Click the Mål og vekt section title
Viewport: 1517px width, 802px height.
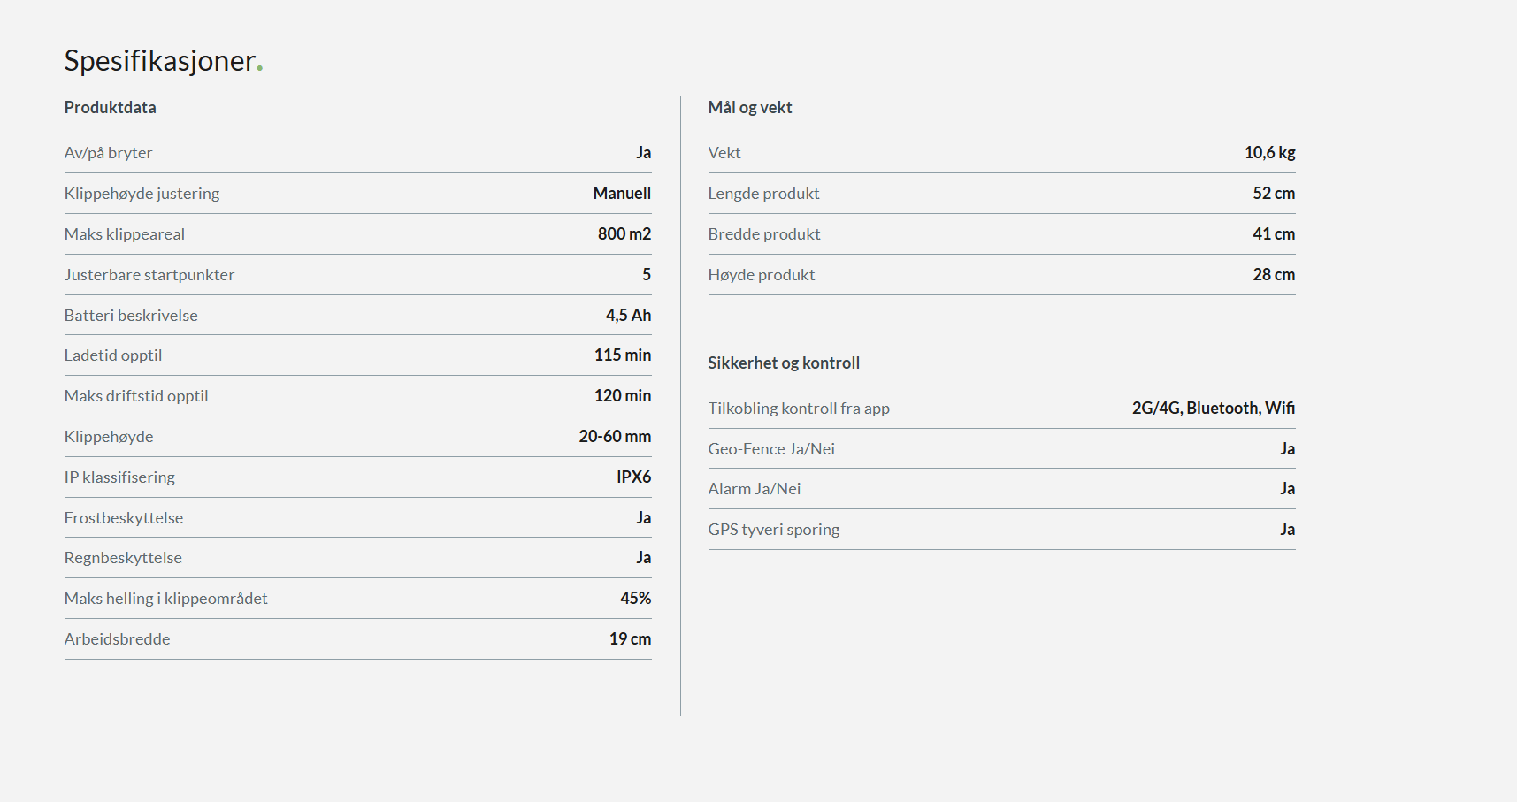pos(749,108)
